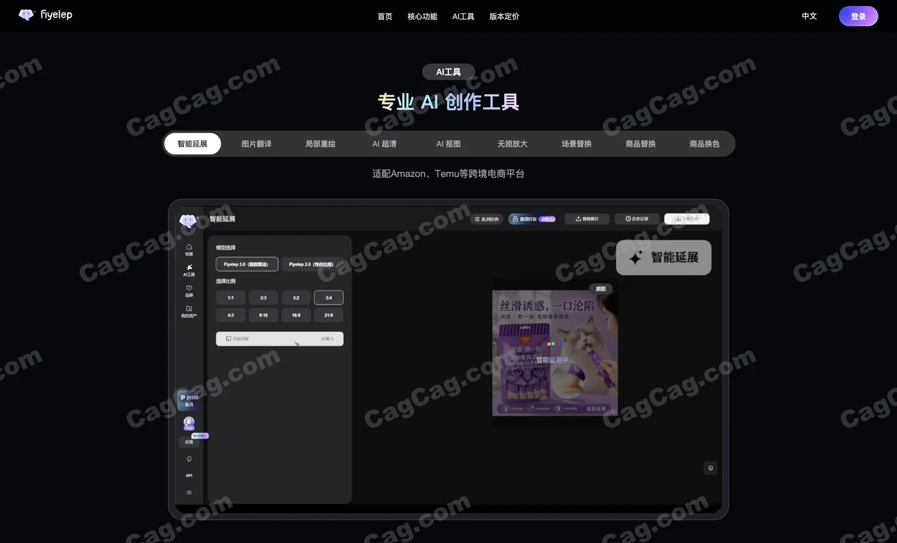
Task: Switch to the AI 超清 tab
Action: [x=385, y=144]
